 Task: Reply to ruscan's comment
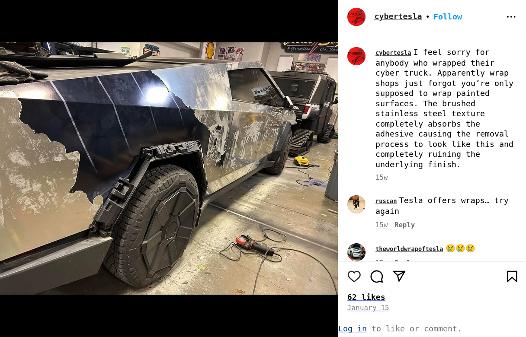(404, 225)
